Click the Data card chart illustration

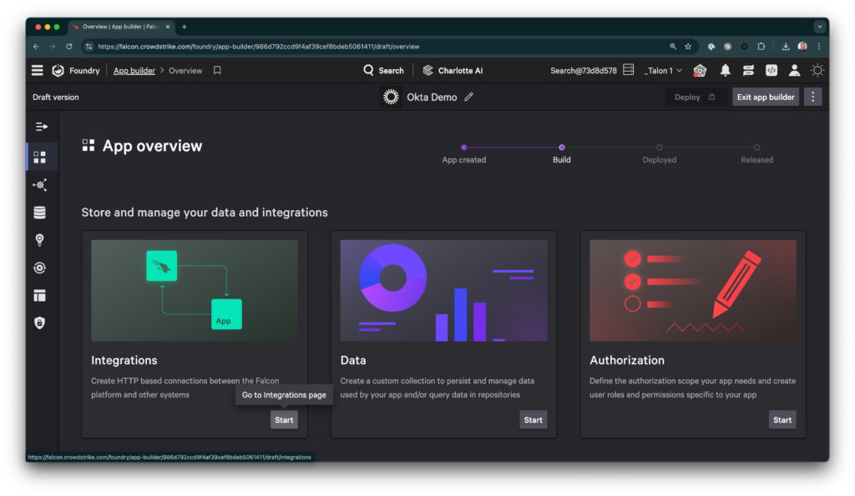pos(444,291)
